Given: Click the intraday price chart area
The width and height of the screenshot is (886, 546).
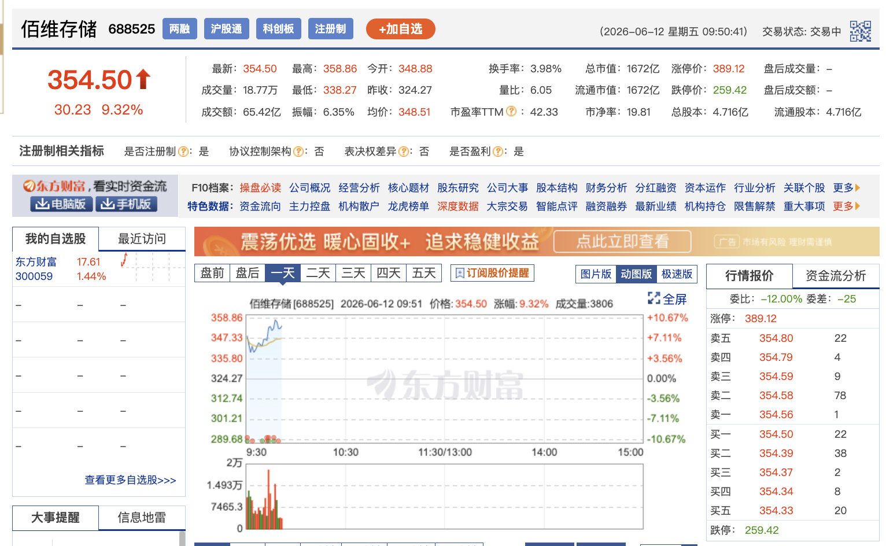Looking at the screenshot, I should pyautogui.click(x=445, y=379).
